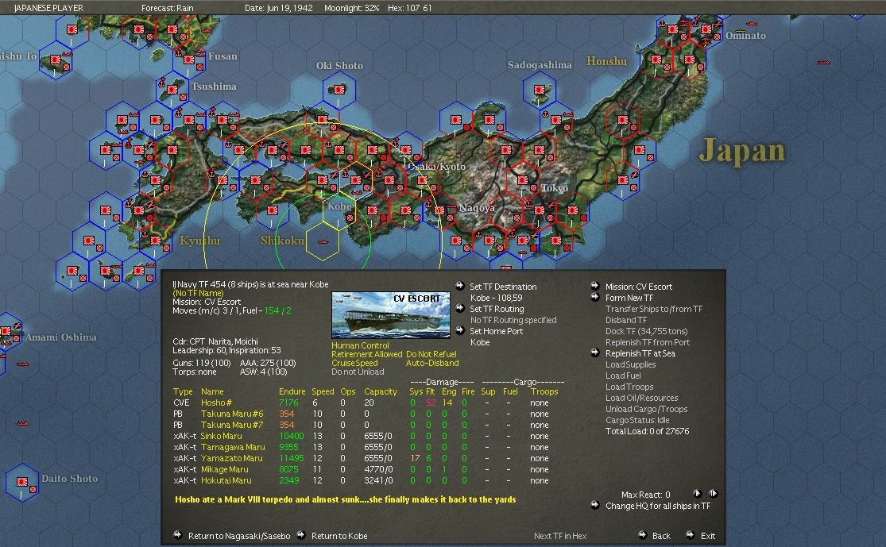Click the arrow icon beside Replenish TF at Sea
The image size is (886, 547).
pos(595,352)
